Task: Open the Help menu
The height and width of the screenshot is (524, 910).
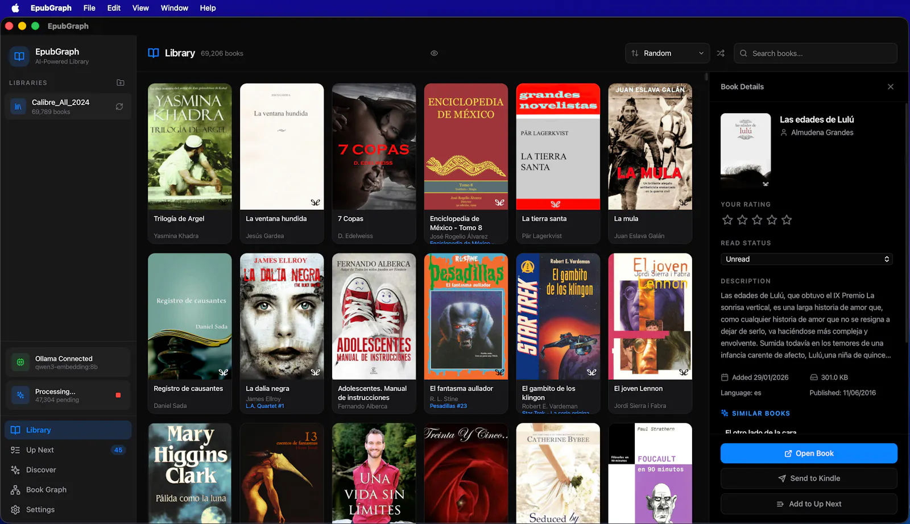Action: [208, 8]
